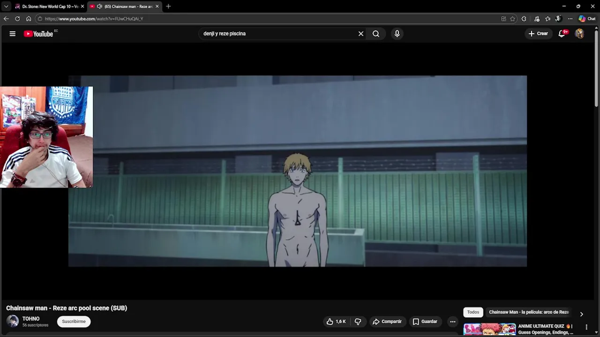Close the Dr. Stone browser tab
Image resolution: width=600 pixels, height=337 pixels.
82,7
